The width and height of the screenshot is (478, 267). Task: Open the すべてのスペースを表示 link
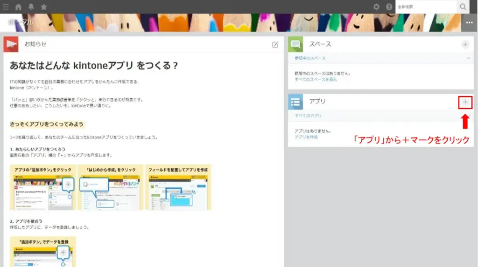coord(316,80)
